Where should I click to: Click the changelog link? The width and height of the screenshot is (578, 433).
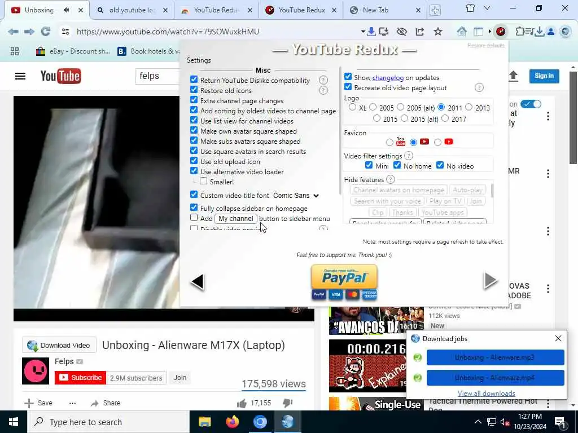click(388, 78)
